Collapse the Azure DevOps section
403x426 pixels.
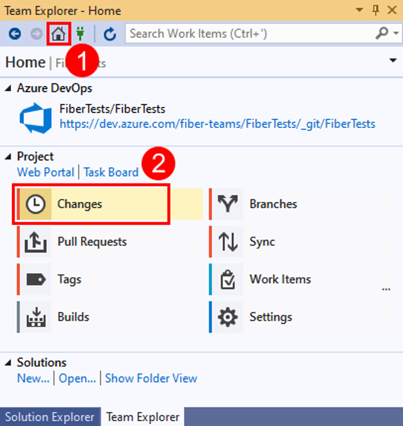8,88
